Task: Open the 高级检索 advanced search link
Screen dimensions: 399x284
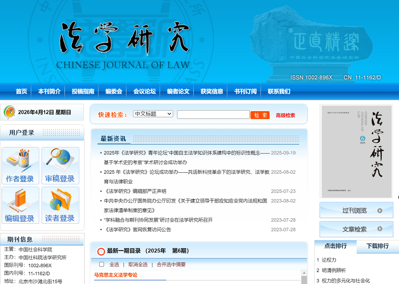Action: (x=285, y=115)
